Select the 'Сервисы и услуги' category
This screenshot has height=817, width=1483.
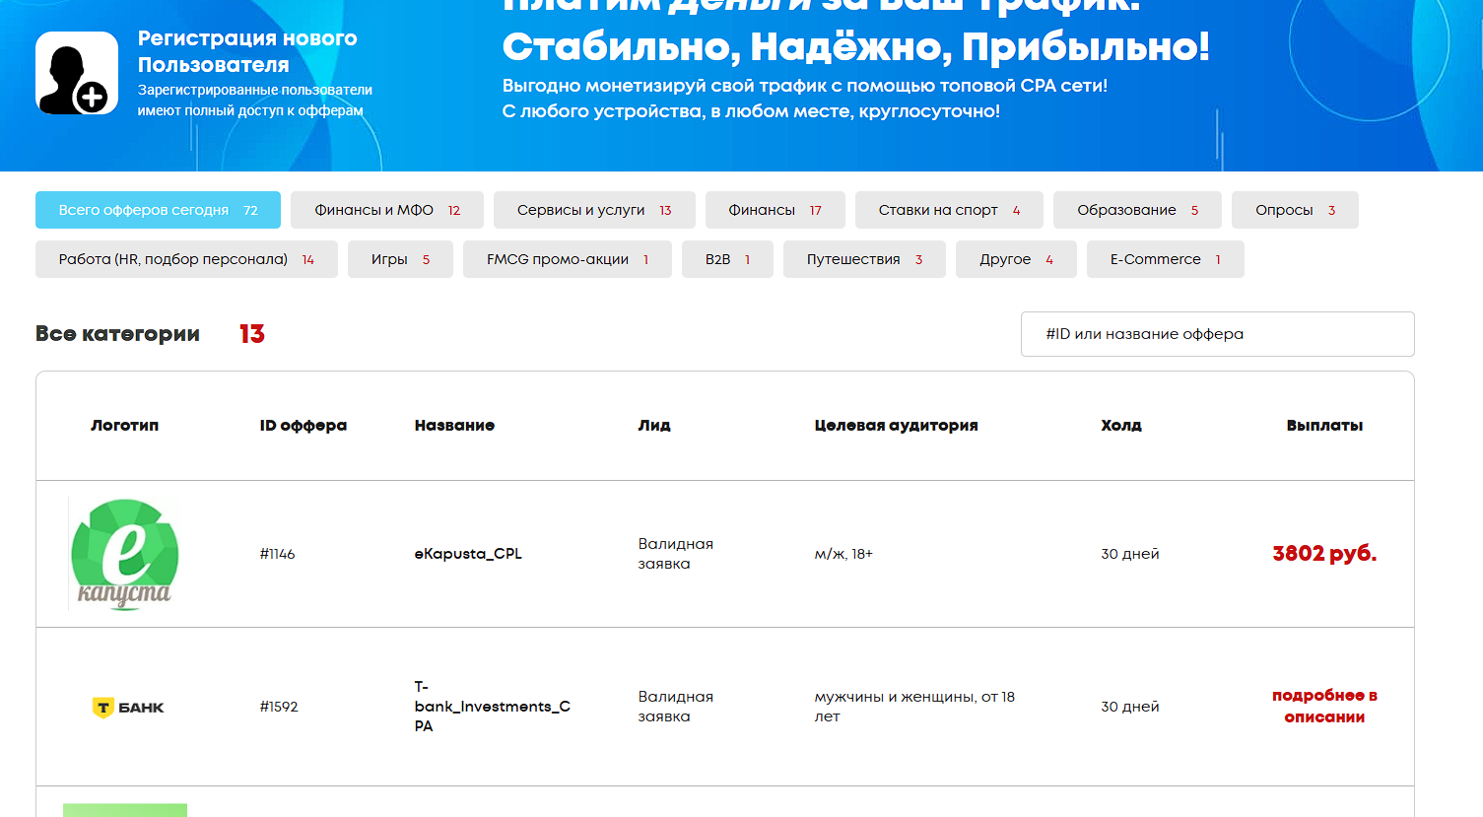[593, 209]
